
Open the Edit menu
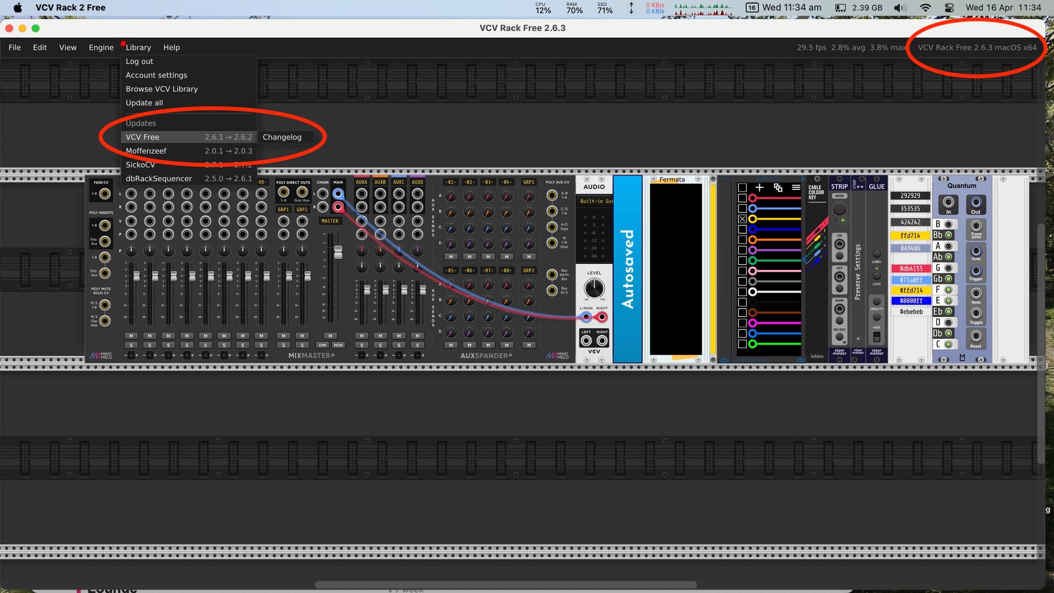(40, 47)
